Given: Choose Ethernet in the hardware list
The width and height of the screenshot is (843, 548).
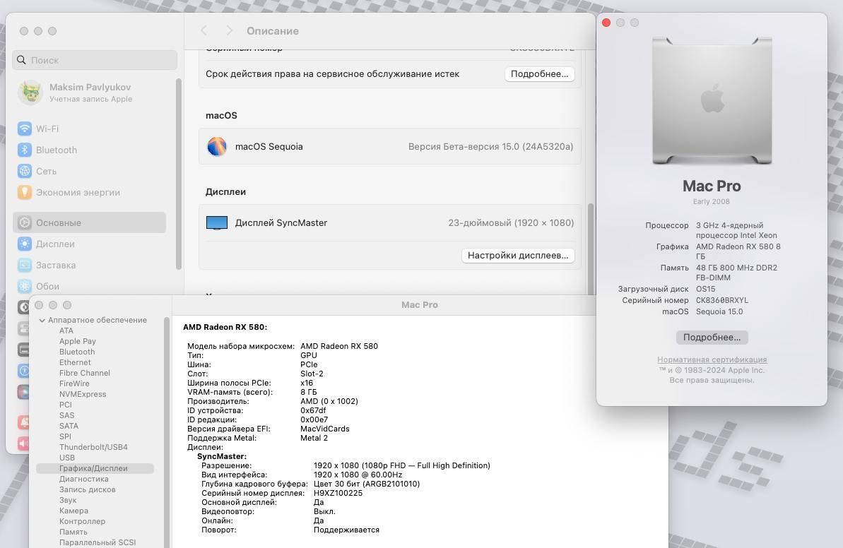Looking at the screenshot, I should tap(75, 362).
